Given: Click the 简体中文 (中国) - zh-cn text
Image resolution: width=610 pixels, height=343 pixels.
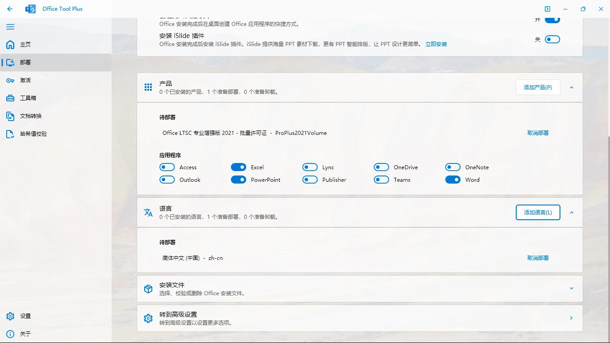Looking at the screenshot, I should point(192,258).
